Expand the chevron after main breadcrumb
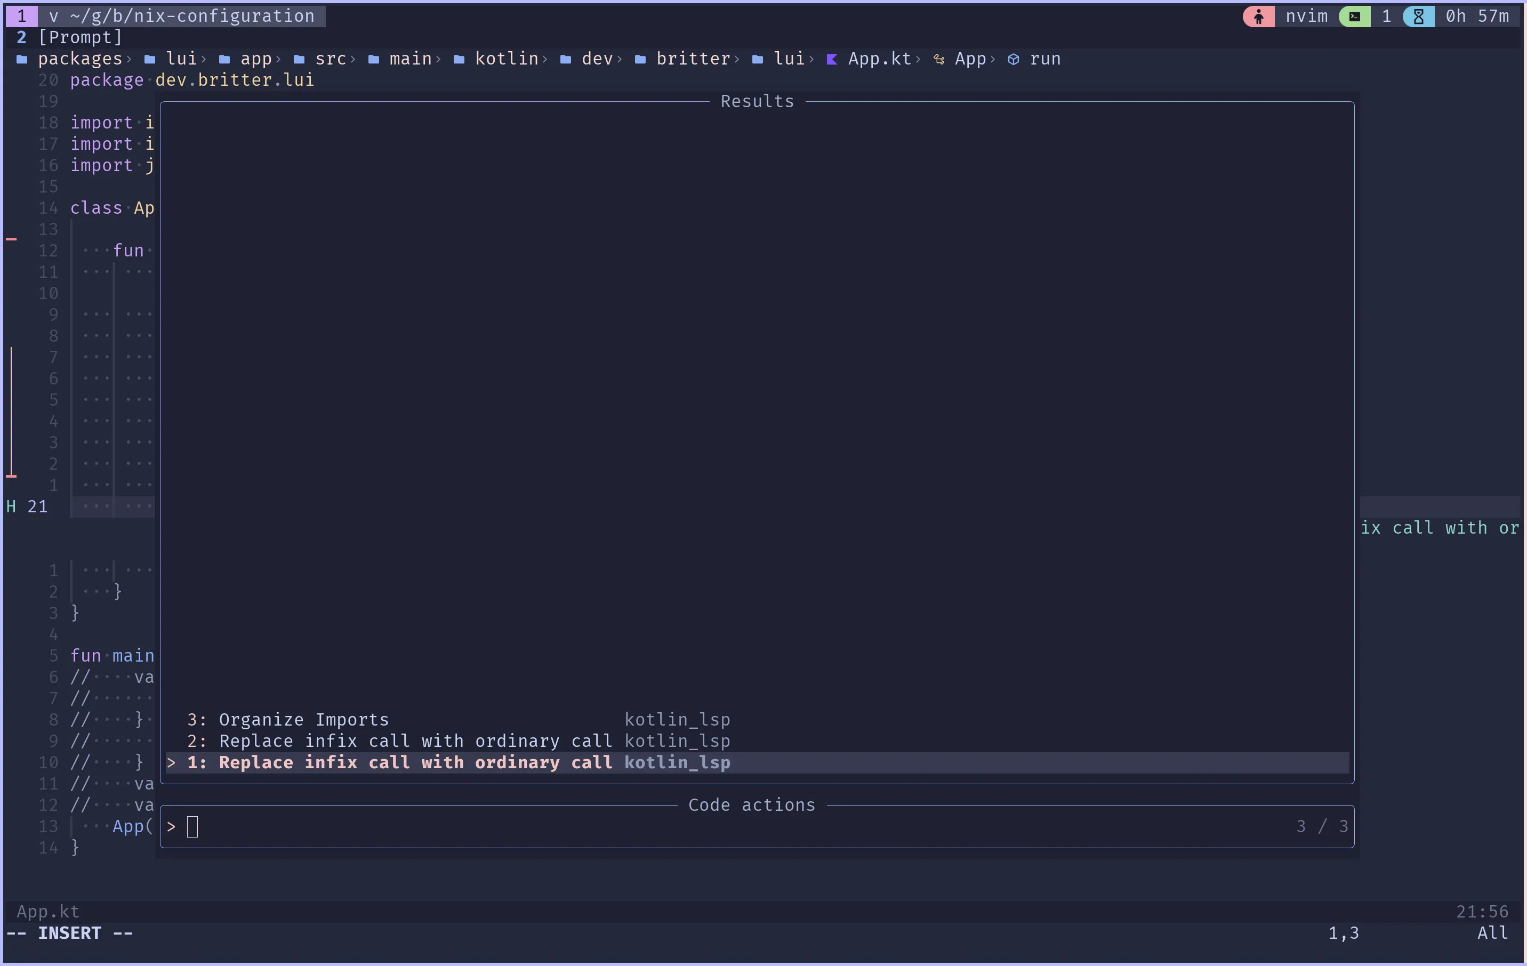1527x966 pixels. coord(438,58)
